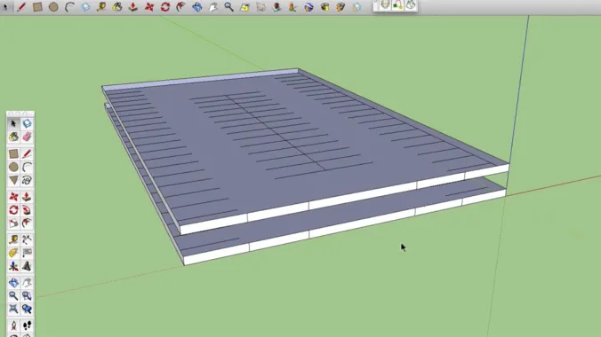The image size is (601, 337).
Task: Click Make Component in the top toolbar
Action: click(x=85, y=6)
